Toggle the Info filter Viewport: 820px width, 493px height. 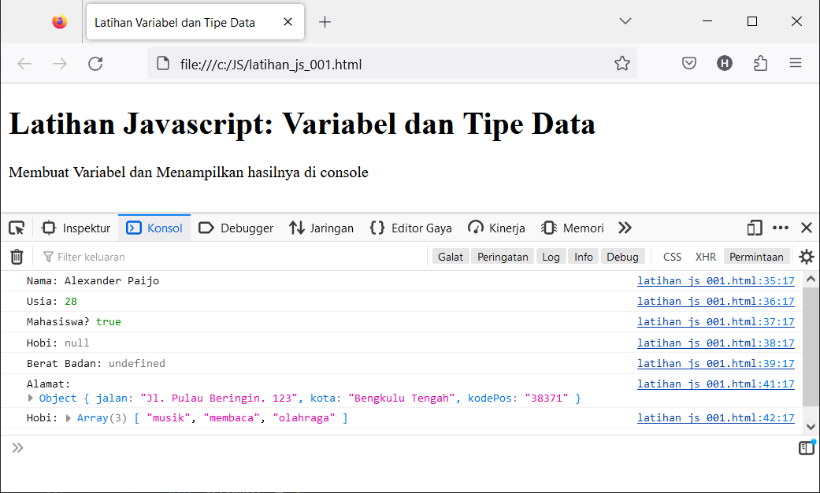point(583,257)
